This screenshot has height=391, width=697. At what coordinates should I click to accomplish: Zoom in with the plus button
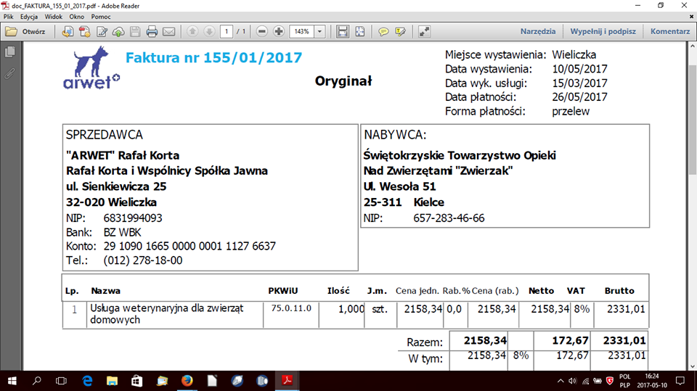(x=278, y=31)
